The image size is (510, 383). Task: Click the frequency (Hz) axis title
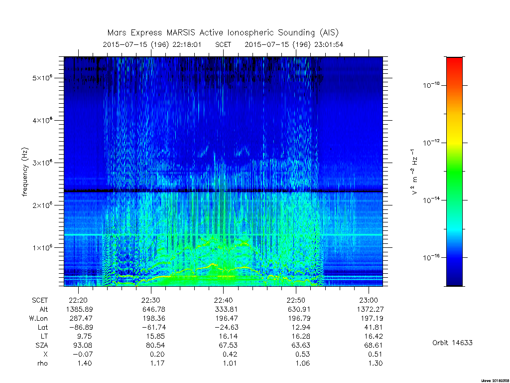[25, 172]
